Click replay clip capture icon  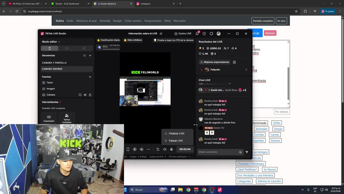point(142,149)
